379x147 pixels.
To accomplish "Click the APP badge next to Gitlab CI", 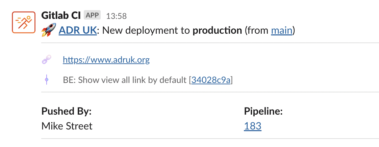I will tap(92, 15).
